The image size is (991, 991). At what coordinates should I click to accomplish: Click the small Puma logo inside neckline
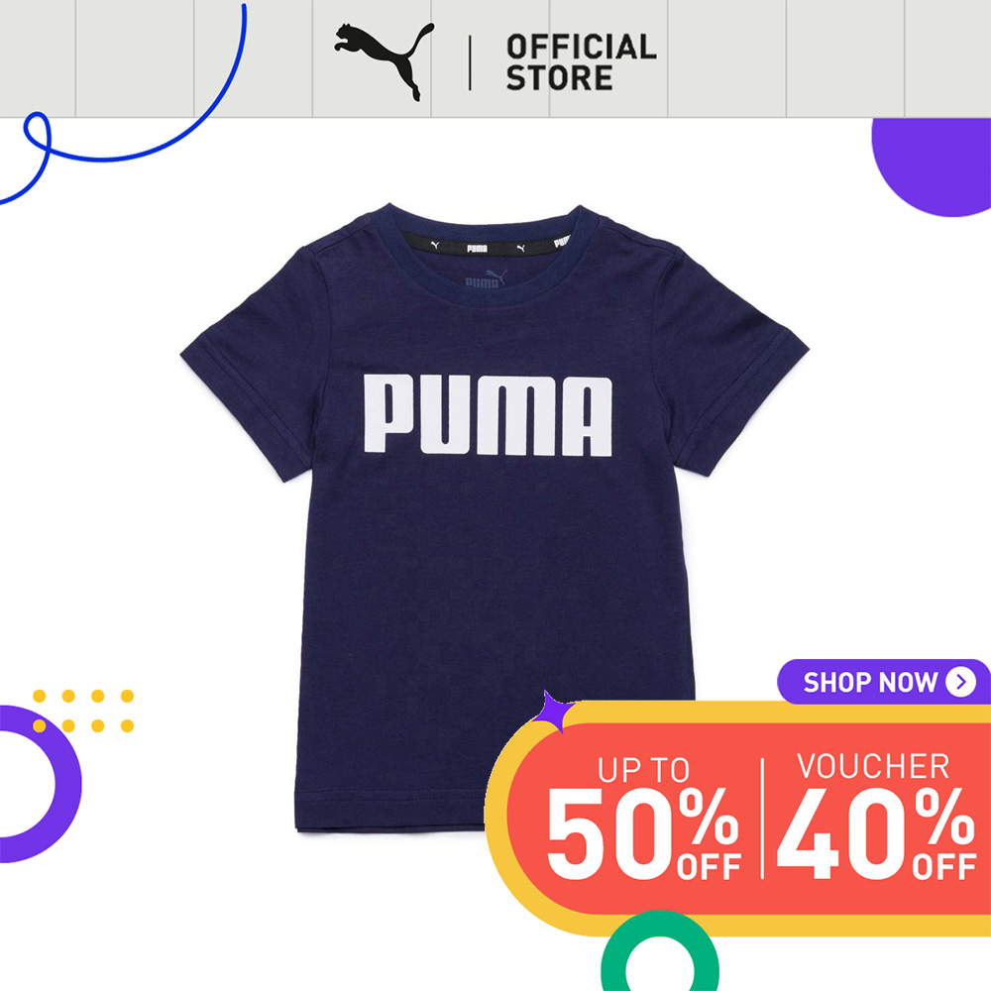click(486, 278)
